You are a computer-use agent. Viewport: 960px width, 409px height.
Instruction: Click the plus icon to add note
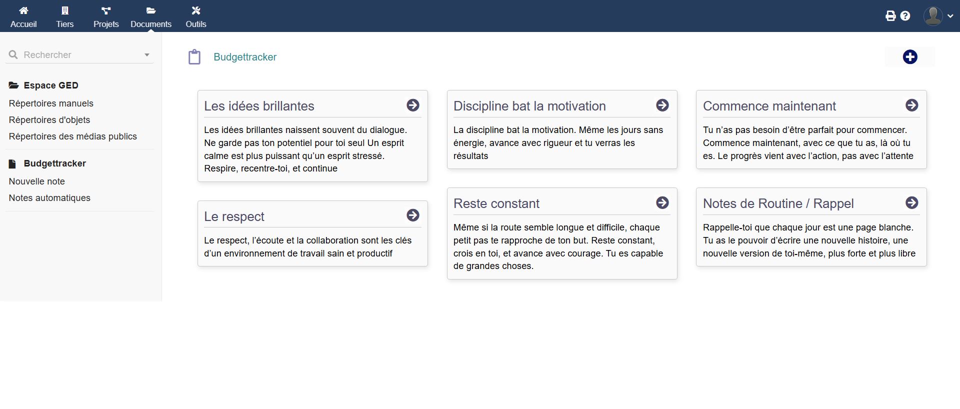point(909,57)
